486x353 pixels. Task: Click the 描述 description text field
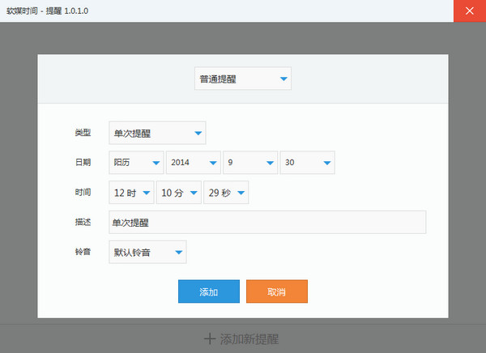tap(267, 222)
